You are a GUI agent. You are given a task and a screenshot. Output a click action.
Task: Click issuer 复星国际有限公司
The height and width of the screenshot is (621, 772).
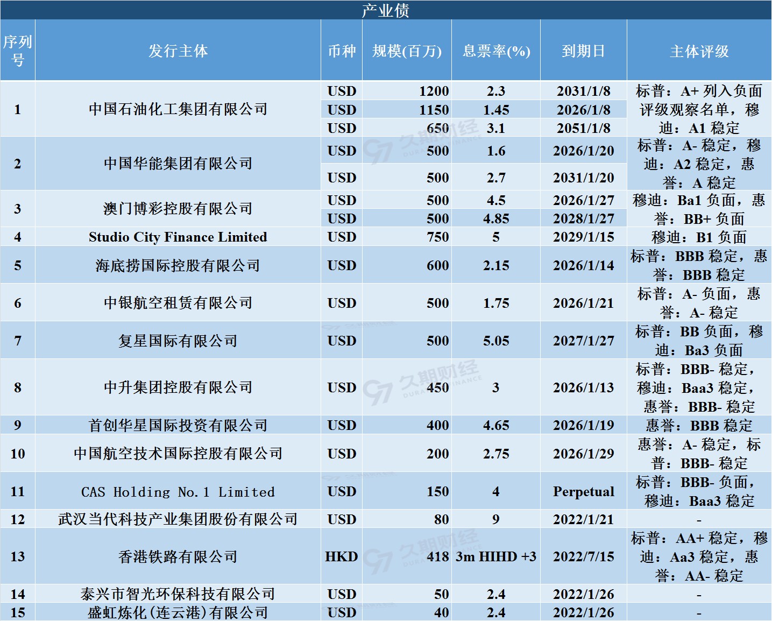click(x=178, y=341)
